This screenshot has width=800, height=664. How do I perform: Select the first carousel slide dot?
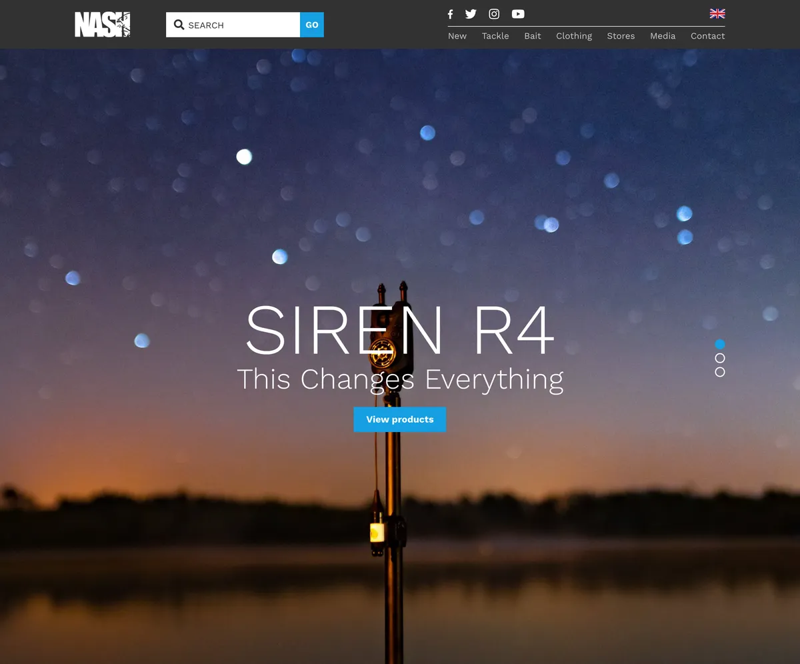tap(720, 344)
